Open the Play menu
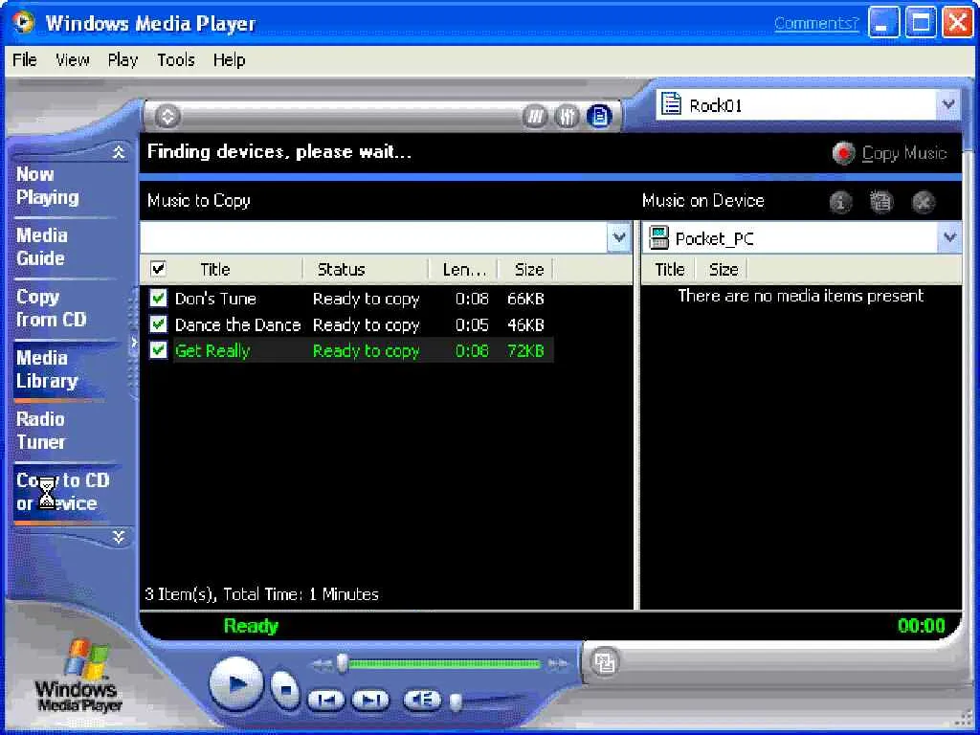The height and width of the screenshot is (735, 980). click(122, 60)
